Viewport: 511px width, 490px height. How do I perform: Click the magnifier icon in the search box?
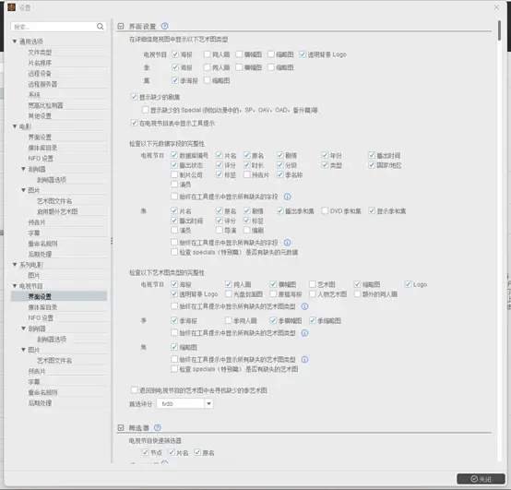pos(100,27)
